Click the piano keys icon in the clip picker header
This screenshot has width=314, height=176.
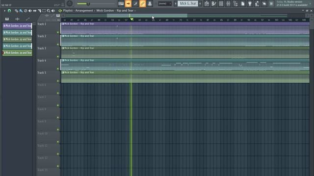7,19
